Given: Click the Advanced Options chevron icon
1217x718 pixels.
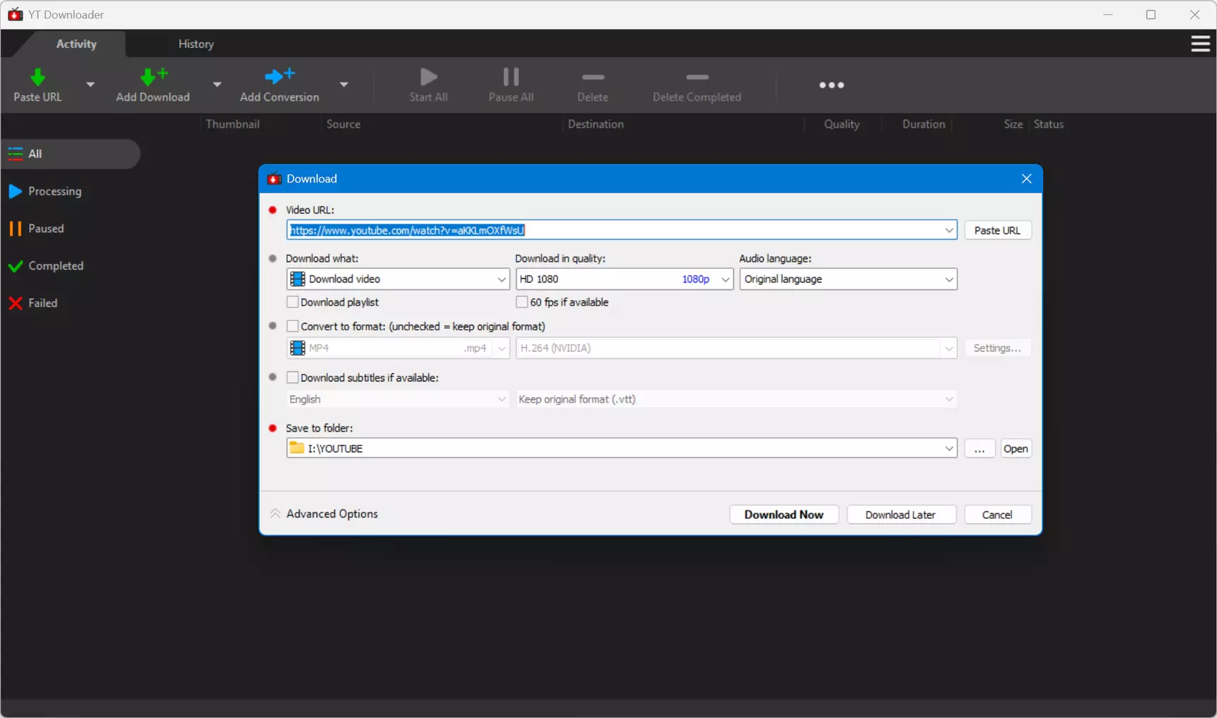Looking at the screenshot, I should tap(275, 514).
